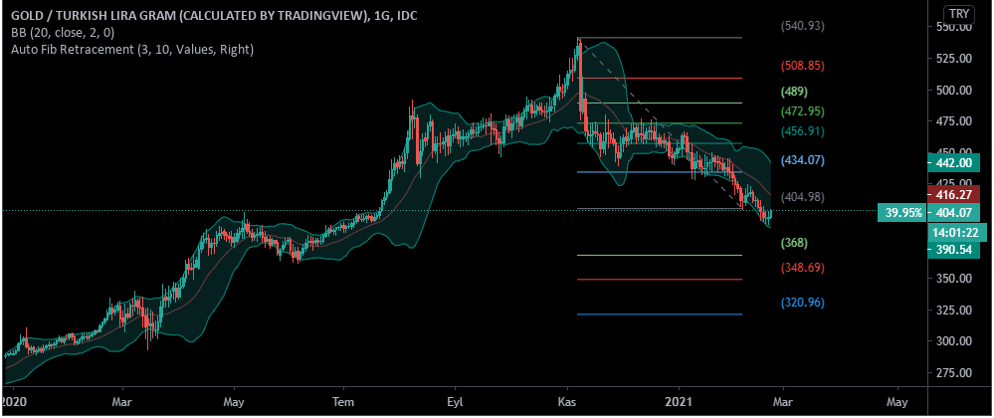Click the Tem label on time axis
Image resolution: width=994 pixels, height=418 pixels.
[x=343, y=402]
